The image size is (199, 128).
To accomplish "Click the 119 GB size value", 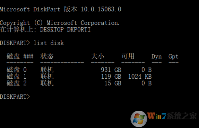I will click(x=111, y=77).
